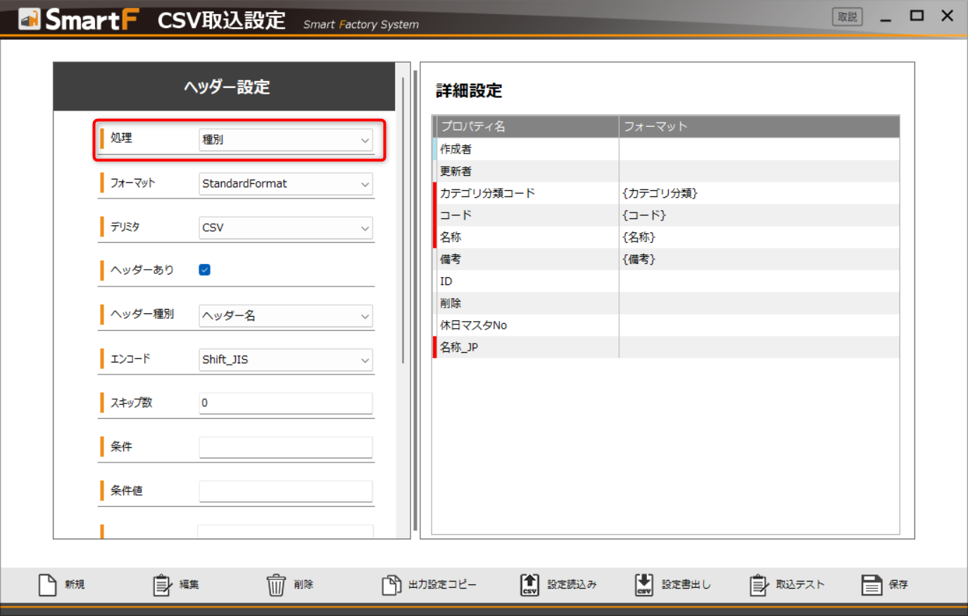Open the デリミタ CSV dropdown
The width and height of the screenshot is (968, 616).
(285, 228)
